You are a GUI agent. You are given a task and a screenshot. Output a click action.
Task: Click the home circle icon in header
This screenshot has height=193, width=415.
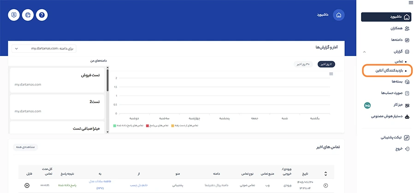coord(339,15)
